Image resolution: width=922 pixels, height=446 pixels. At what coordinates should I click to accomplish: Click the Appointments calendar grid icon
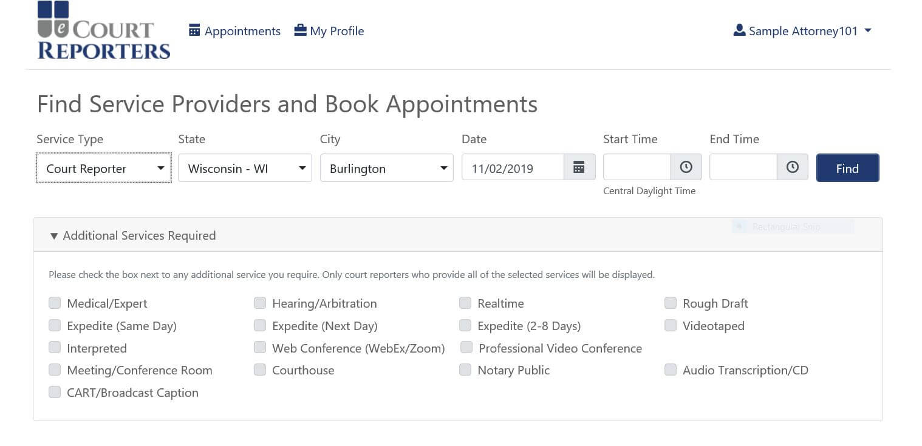(194, 30)
